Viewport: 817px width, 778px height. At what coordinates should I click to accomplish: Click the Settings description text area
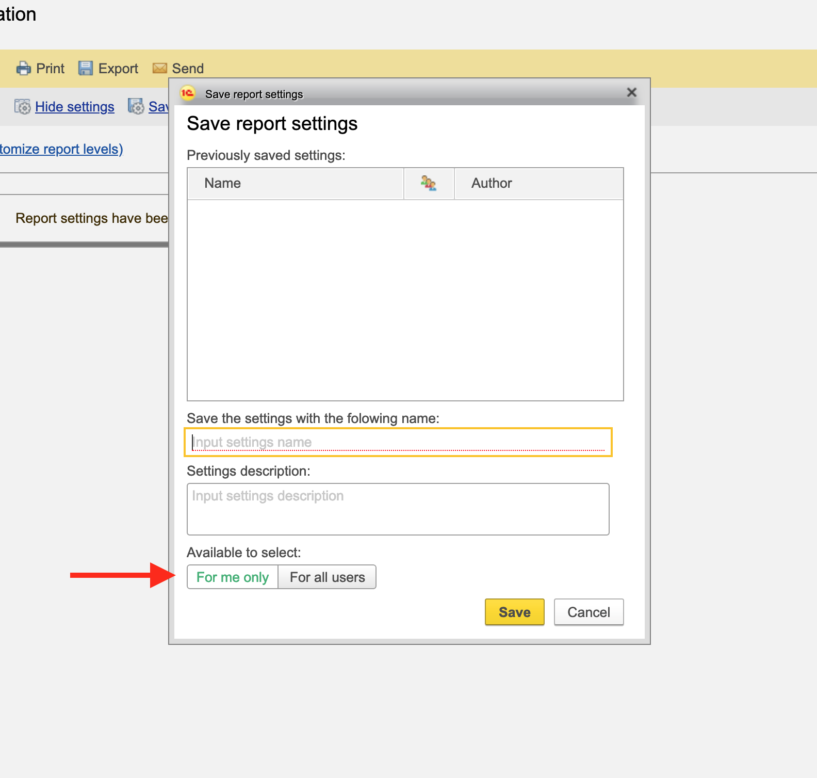click(x=398, y=509)
